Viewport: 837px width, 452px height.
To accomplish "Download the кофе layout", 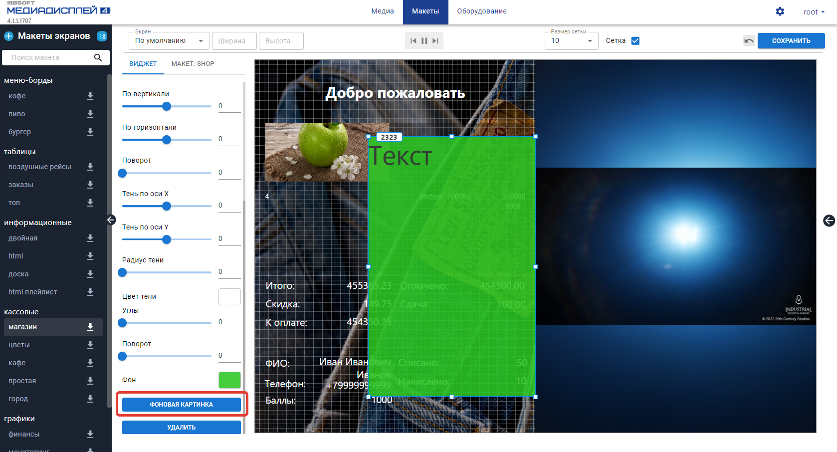I will 90,96.
